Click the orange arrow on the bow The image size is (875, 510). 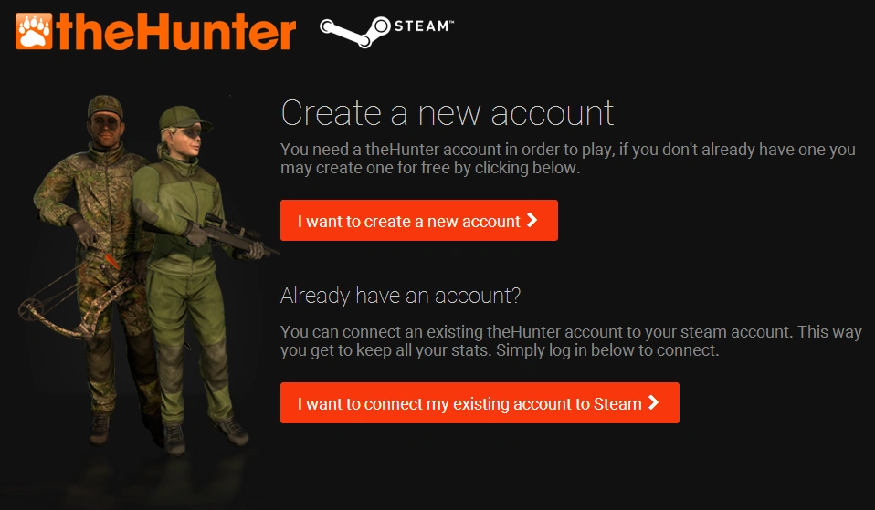[x=111, y=261]
